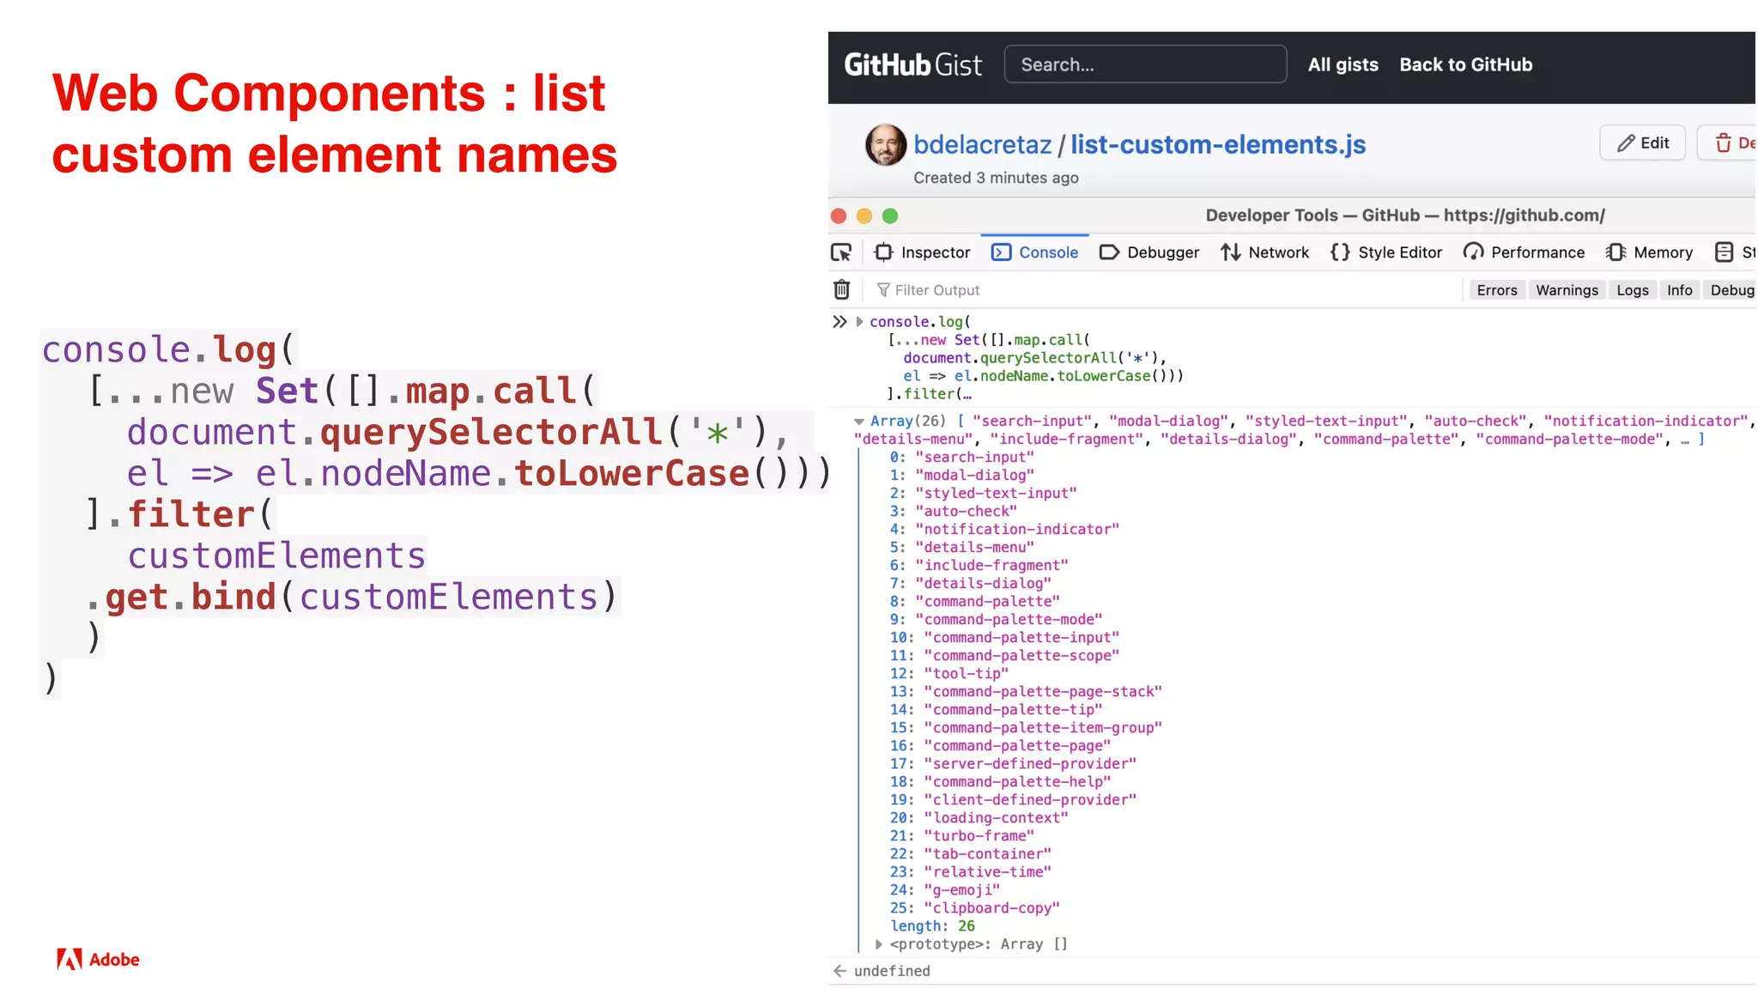This screenshot has width=1758, height=989.
Task: Click the "length: 26" property
Action: (932, 926)
